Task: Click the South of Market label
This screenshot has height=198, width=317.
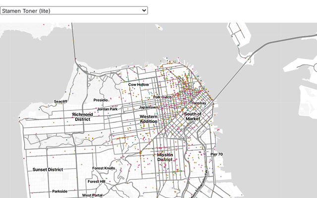Action: tap(193, 116)
